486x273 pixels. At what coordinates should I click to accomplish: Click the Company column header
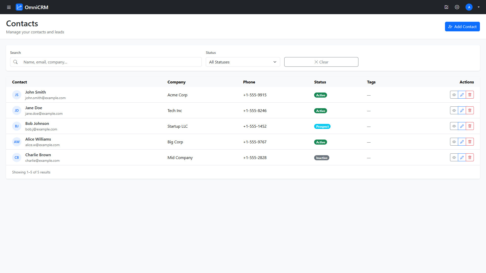[176, 82]
